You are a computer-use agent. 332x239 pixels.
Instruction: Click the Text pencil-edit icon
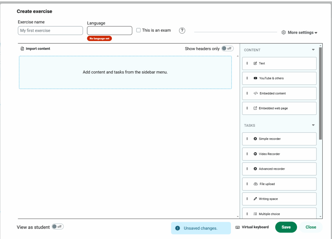(x=255, y=63)
